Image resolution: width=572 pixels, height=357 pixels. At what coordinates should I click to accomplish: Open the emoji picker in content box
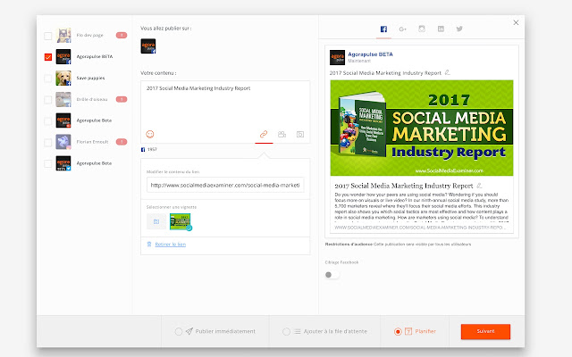tap(150, 134)
